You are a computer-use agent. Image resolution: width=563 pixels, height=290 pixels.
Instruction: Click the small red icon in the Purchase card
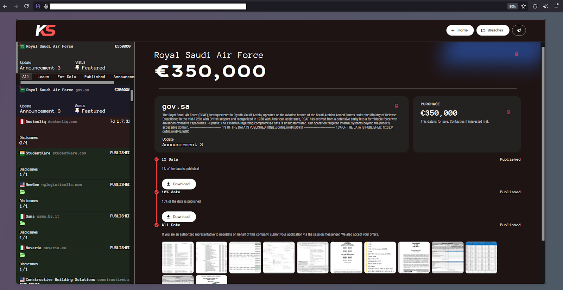(x=508, y=112)
